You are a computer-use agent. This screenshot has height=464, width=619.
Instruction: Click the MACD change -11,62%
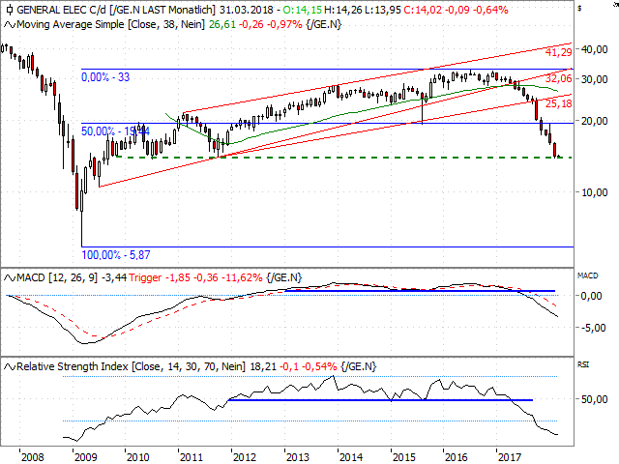(x=242, y=278)
